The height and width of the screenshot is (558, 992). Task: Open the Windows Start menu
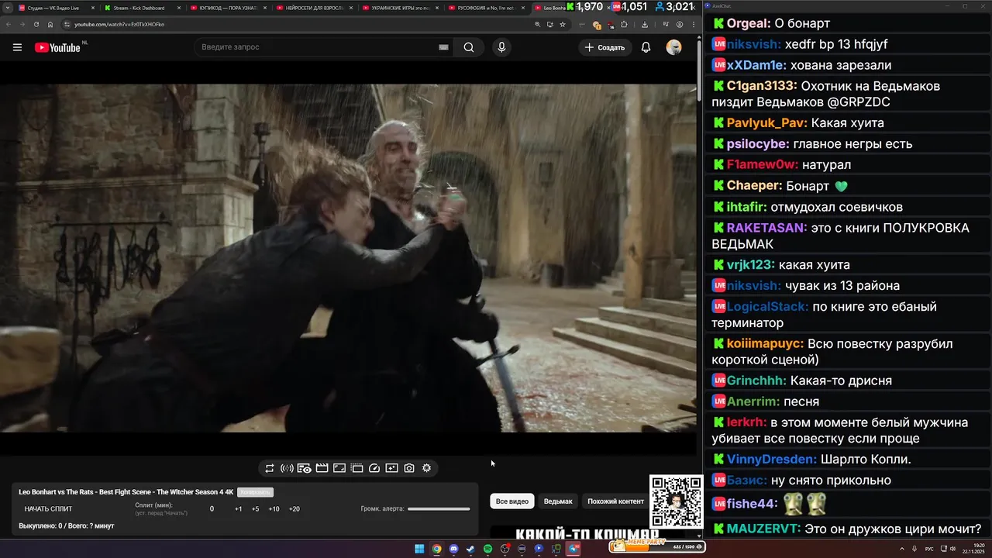(419, 549)
